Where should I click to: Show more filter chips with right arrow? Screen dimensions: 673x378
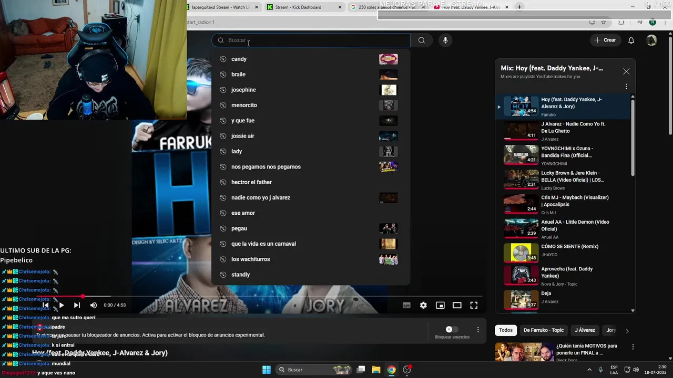point(627,331)
